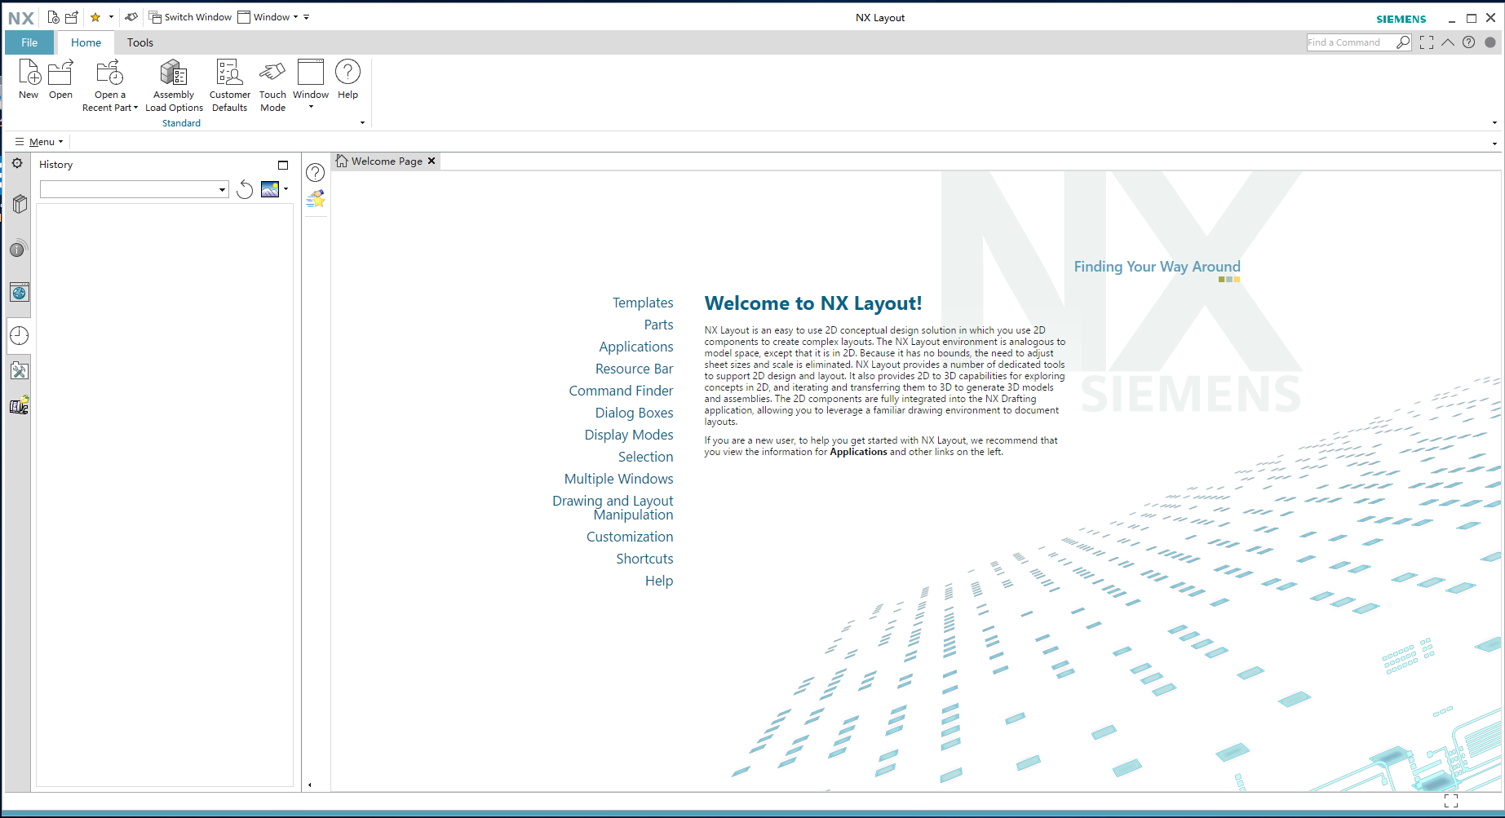Click touch mode icon in title bar
This screenshot has width=1505, height=818.
(x=131, y=17)
